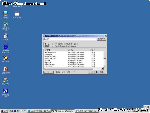Sort by the 진단명 column header
The width and height of the screenshot is (150, 113).
pyautogui.click(x=79, y=50)
